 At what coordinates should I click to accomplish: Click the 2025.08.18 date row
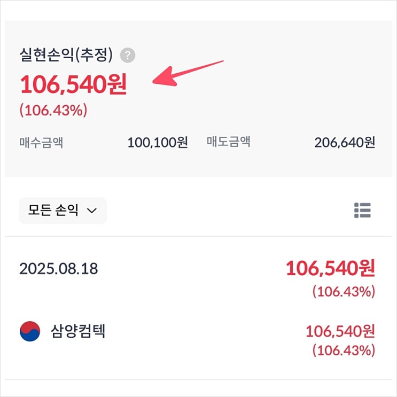(x=59, y=268)
